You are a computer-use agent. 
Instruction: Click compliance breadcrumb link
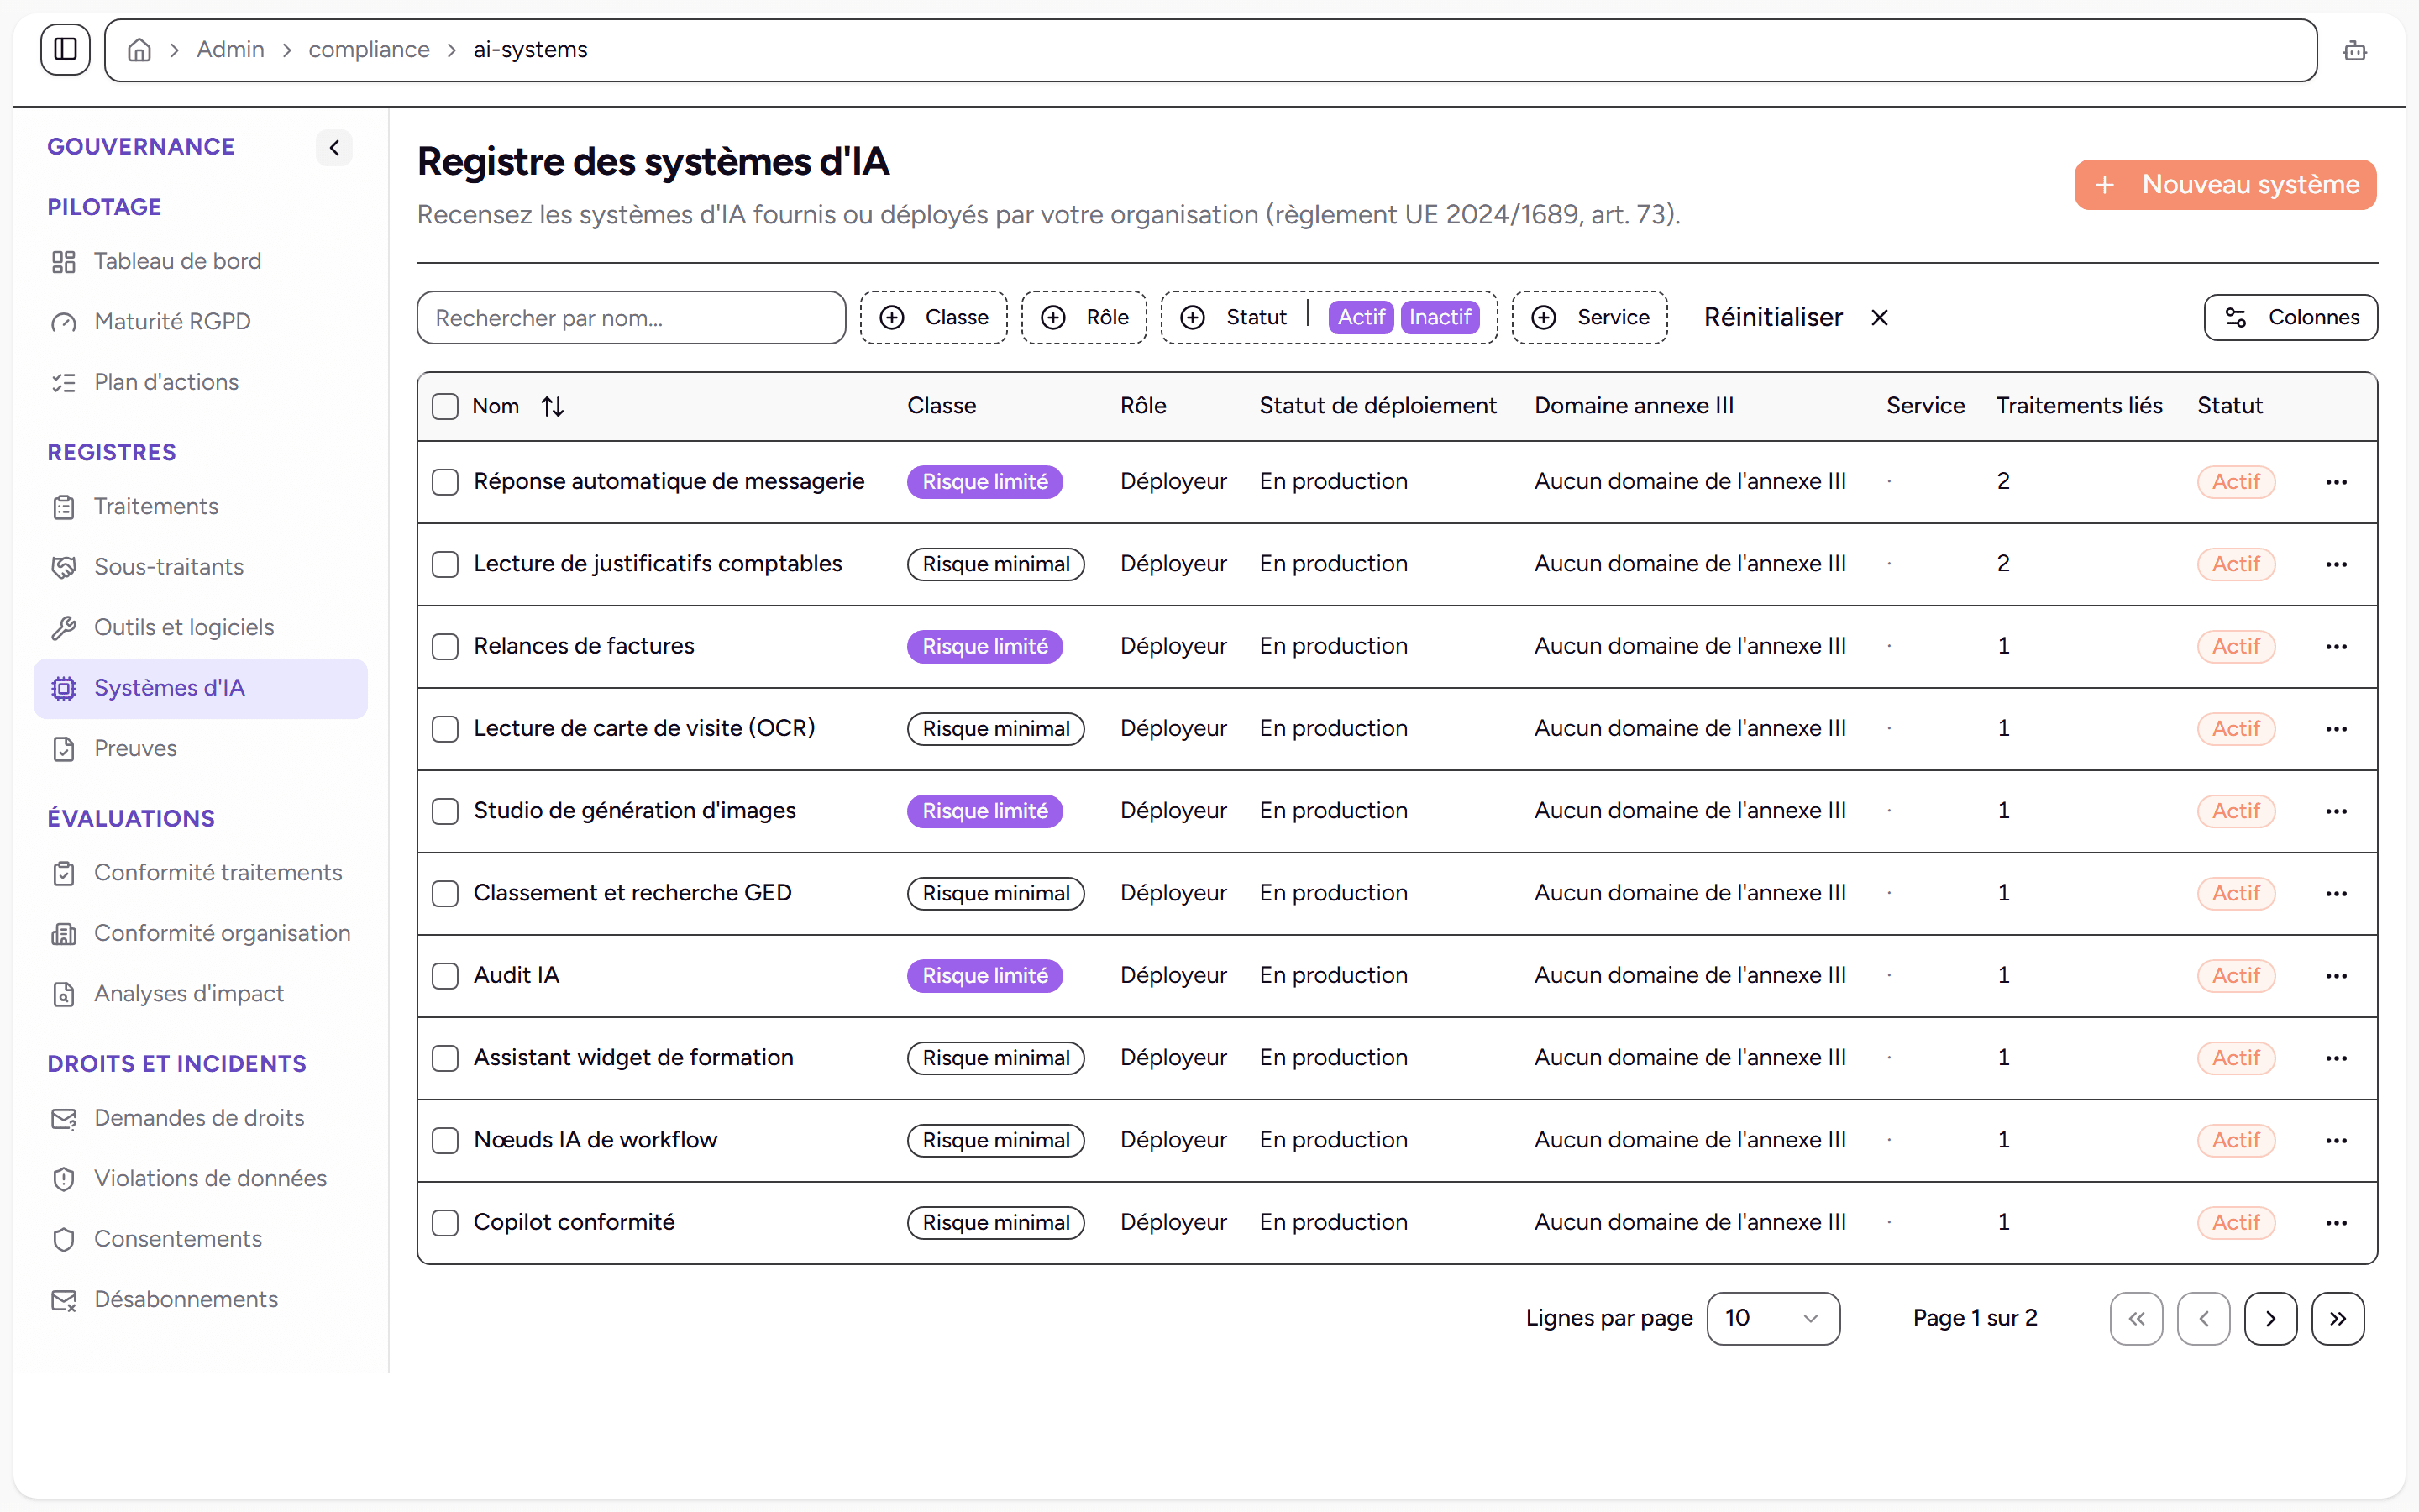click(x=369, y=50)
